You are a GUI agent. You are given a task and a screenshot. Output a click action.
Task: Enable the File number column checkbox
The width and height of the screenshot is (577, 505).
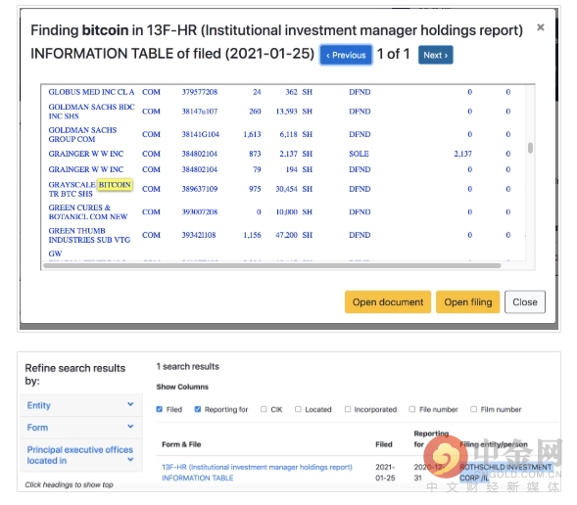click(412, 409)
